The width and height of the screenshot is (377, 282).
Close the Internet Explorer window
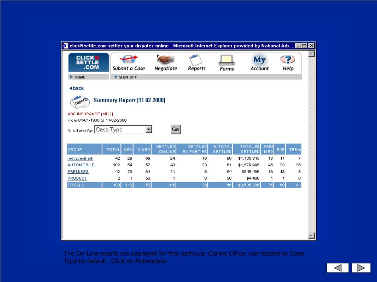[x=311, y=46]
